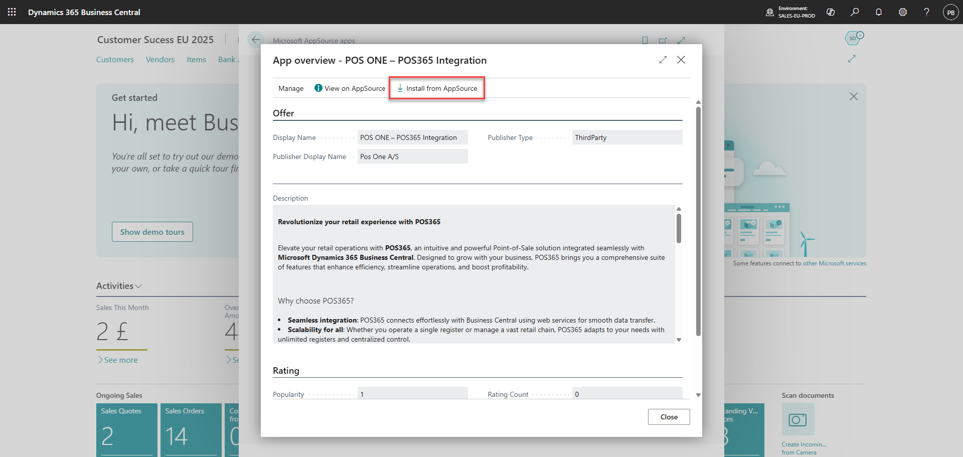Click the Rating Count field
Viewport: 963px width, 457px height.
click(x=627, y=394)
